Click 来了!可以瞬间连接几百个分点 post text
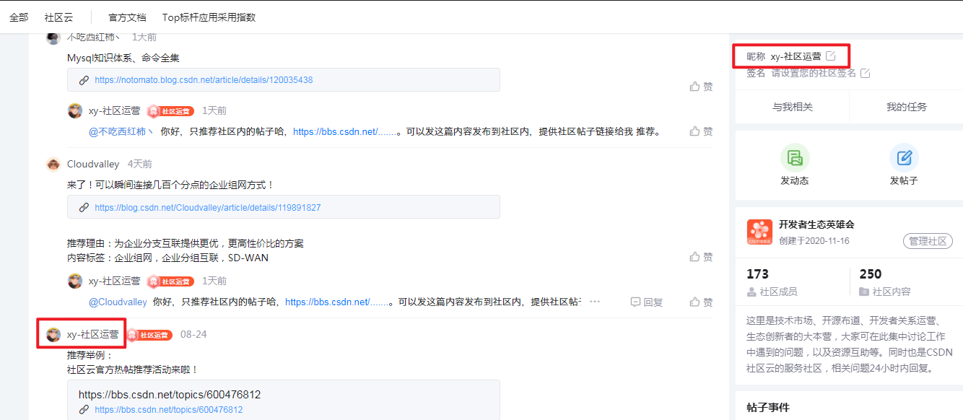Viewport: 963px width, 420px height. 171,185
